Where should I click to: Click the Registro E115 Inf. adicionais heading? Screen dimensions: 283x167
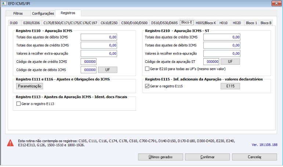204,79
